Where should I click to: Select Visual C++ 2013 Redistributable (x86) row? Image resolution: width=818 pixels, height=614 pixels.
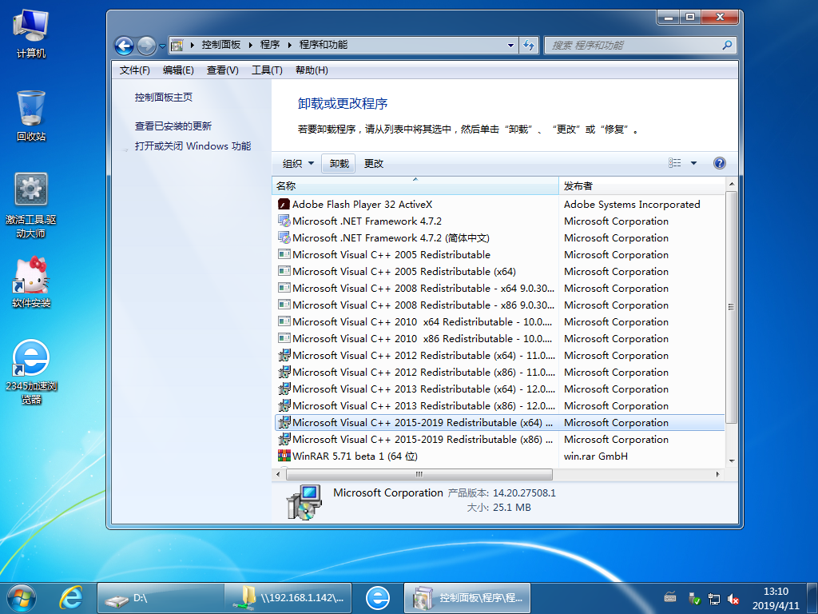click(499, 405)
